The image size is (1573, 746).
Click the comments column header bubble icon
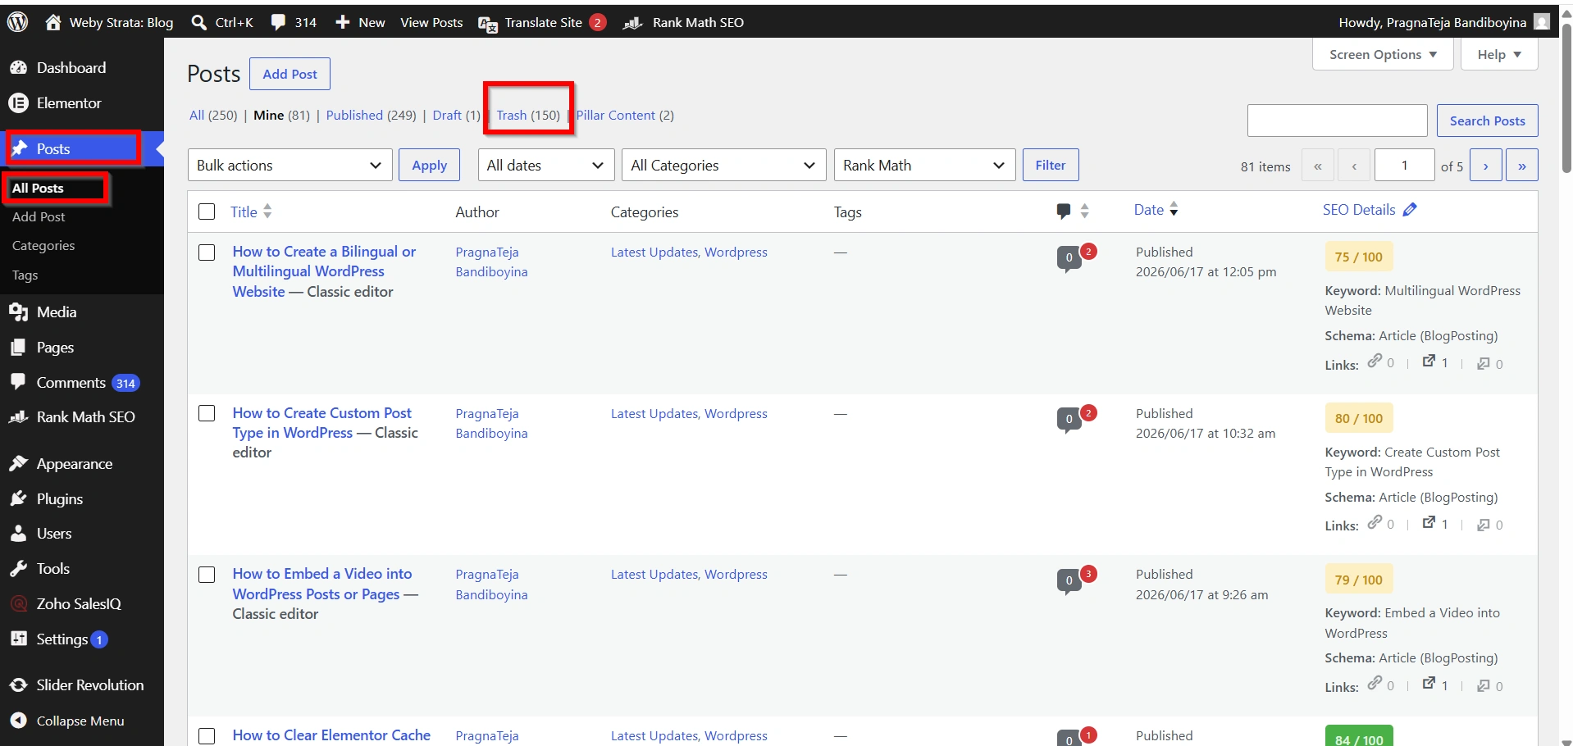click(1064, 212)
